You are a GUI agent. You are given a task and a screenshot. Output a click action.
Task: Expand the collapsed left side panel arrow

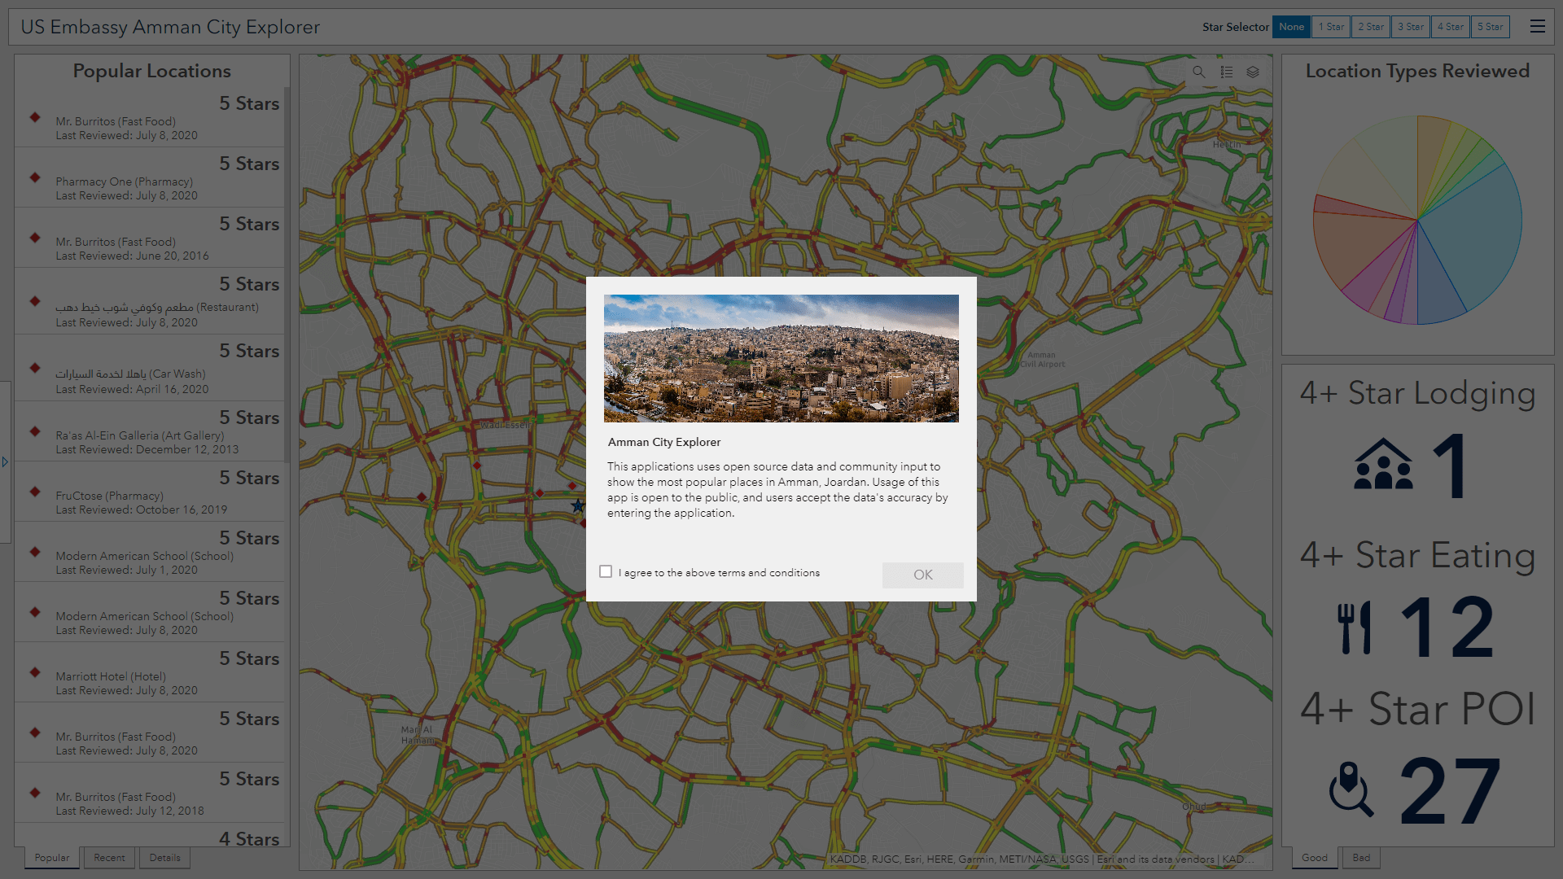pos(5,461)
